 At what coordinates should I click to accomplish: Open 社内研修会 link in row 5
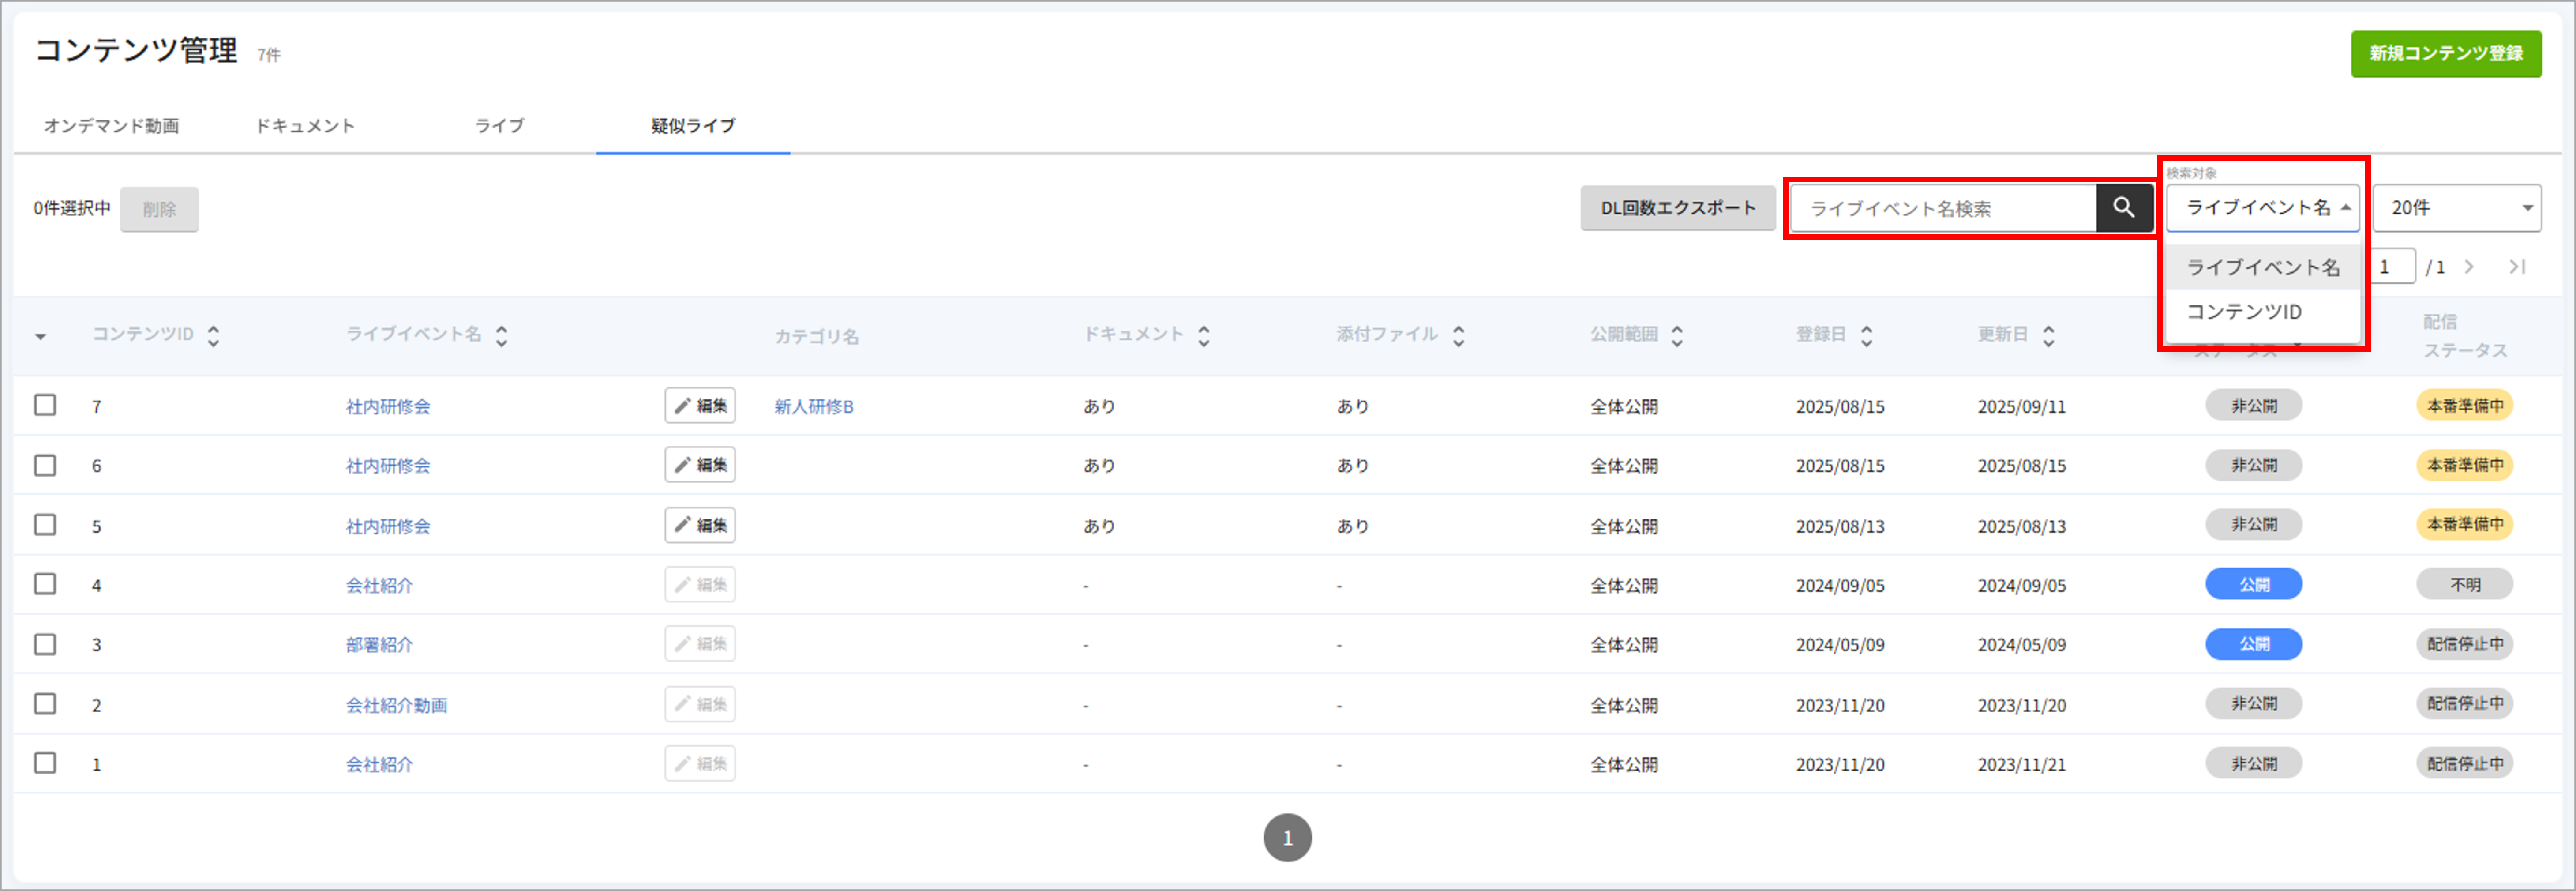[x=388, y=526]
